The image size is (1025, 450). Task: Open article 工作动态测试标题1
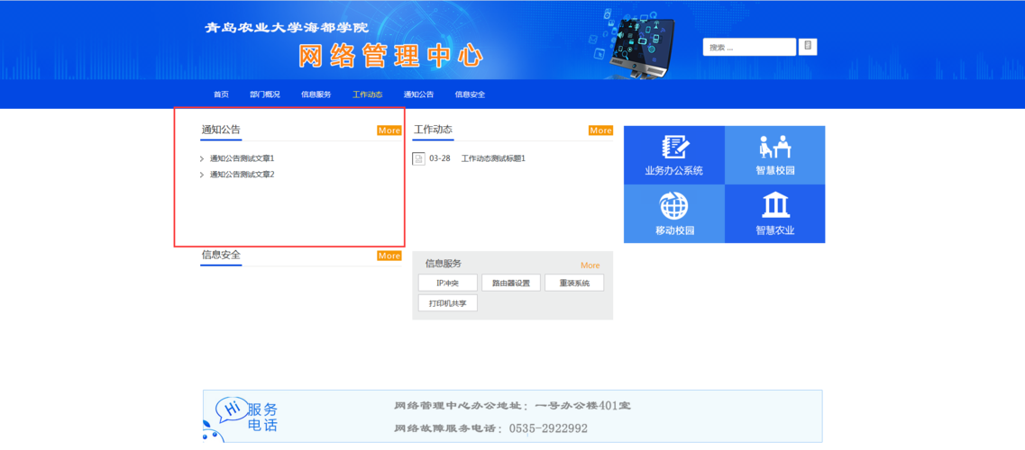click(493, 158)
